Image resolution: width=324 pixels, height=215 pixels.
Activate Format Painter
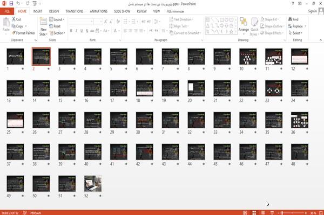click(x=23, y=33)
